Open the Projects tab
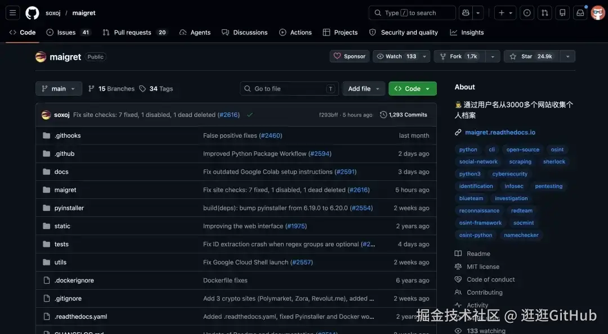 point(341,33)
